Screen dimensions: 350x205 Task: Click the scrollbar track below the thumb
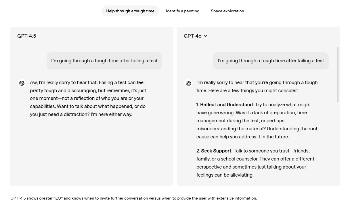coord(338,144)
